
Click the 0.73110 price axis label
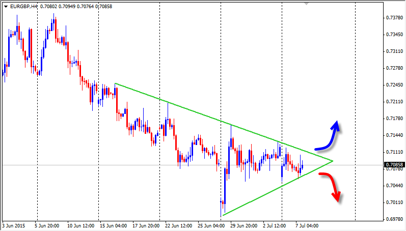[395, 51]
